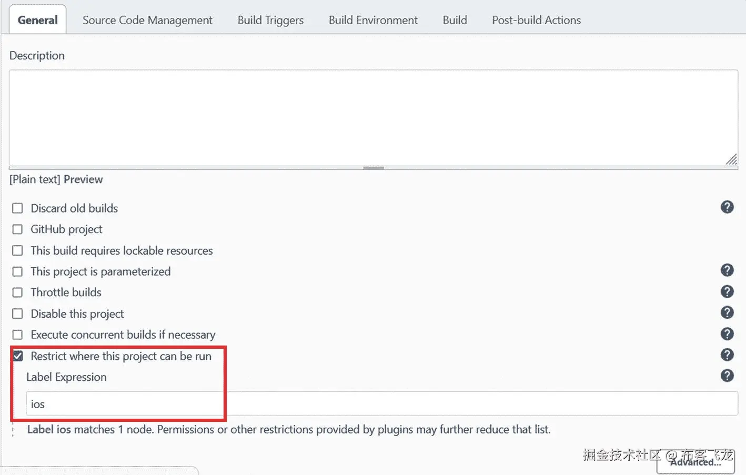Viewport: 746px width, 475px height.
Task: Click inside the Description text area
Action: (x=374, y=118)
